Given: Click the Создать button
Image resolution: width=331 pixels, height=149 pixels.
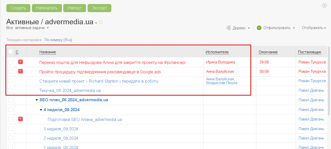Looking at the screenshot, I should [x=18, y=8].
